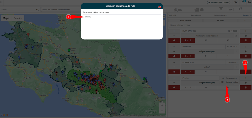Screen dimensions: 252x118
Task: Open the calendar dropdown button
Action: coord(231,10)
